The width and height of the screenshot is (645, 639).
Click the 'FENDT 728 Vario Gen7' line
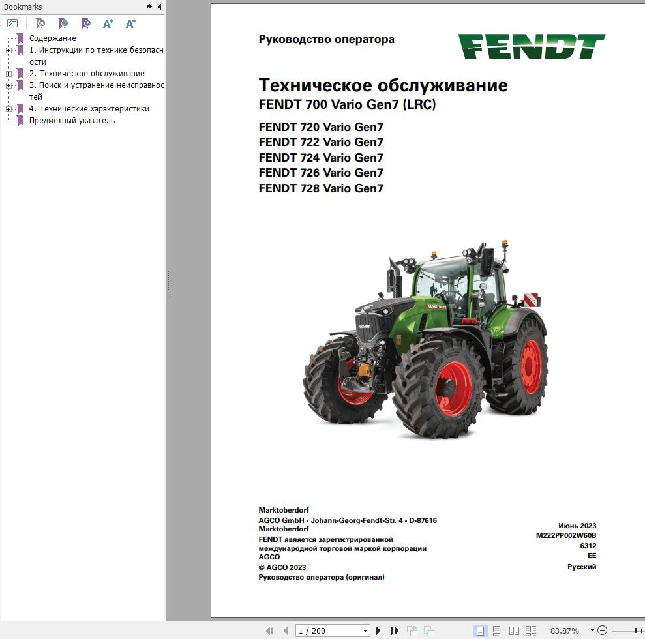[x=321, y=188]
